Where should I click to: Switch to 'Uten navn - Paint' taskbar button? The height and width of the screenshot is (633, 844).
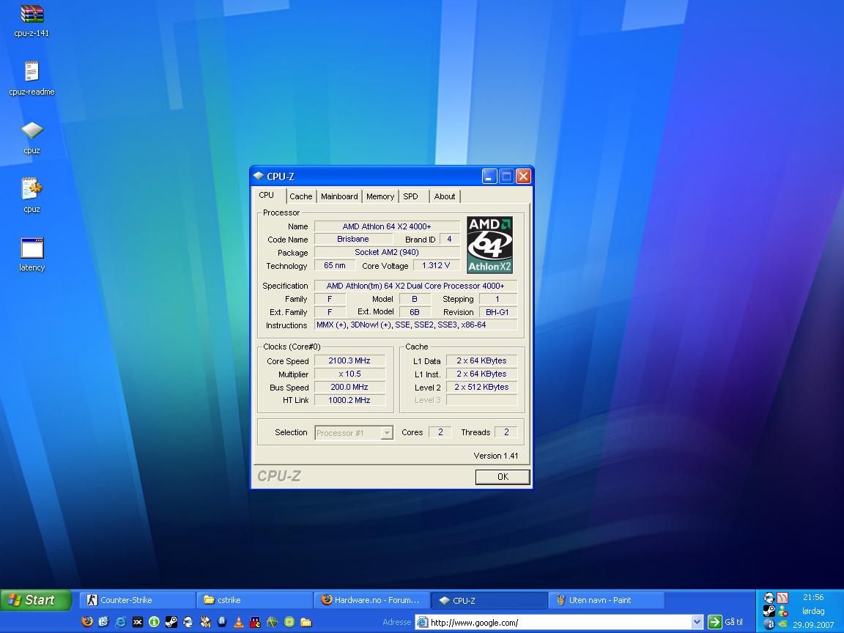[606, 600]
